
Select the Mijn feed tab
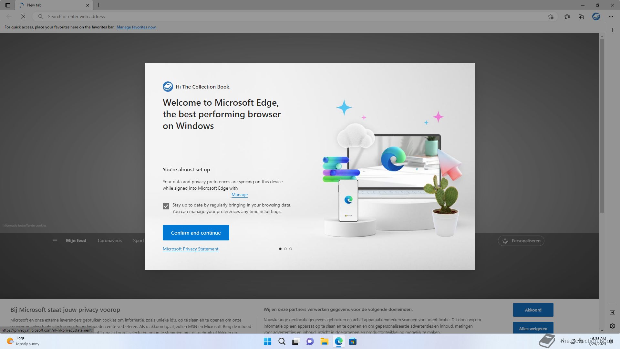(x=76, y=241)
